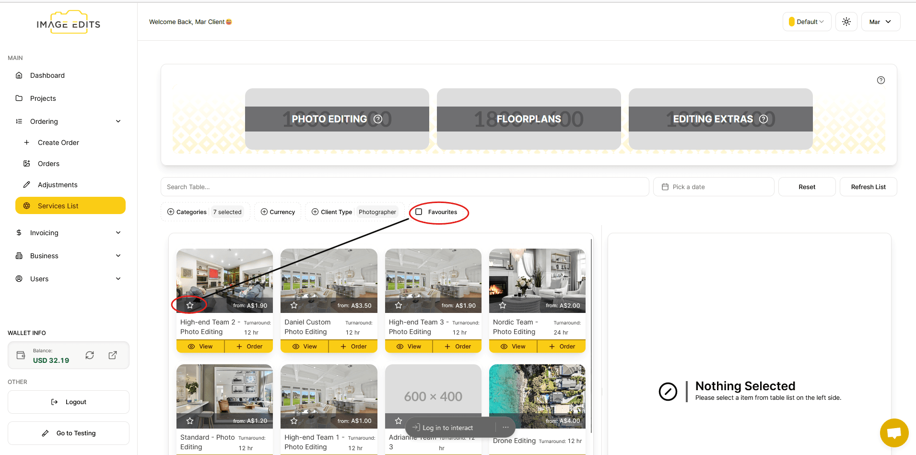Enable the Favourites checkbox filter

point(419,212)
